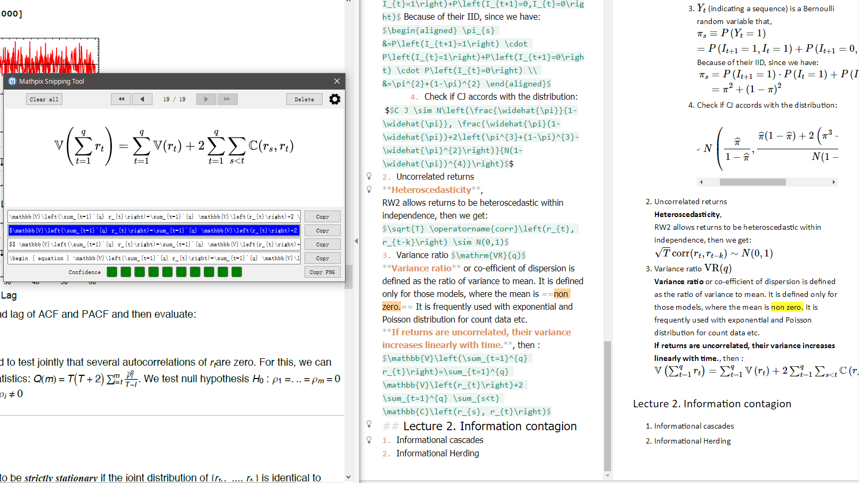The height and width of the screenshot is (483, 859).
Task: Advance to the next snip
Action: coord(206,99)
